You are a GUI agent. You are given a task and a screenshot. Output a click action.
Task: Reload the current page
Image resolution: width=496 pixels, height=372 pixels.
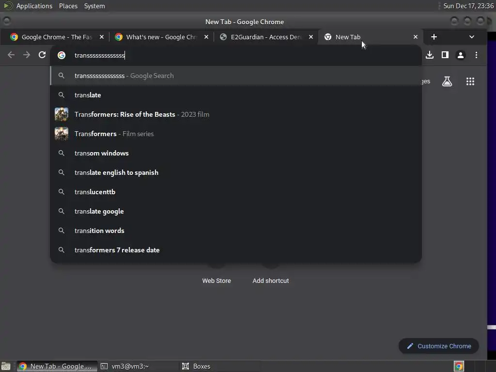pyautogui.click(x=42, y=55)
